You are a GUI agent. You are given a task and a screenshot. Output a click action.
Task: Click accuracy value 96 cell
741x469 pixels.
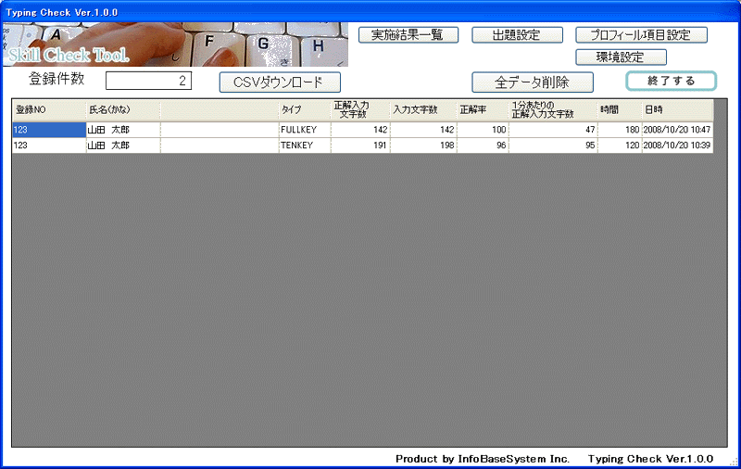pyautogui.click(x=483, y=146)
